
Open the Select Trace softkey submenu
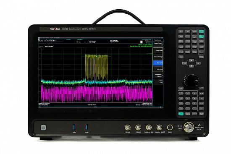pos(158,44)
